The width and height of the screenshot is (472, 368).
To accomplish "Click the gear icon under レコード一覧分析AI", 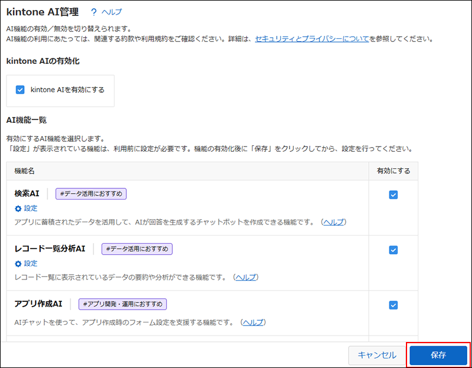I will tap(18, 263).
